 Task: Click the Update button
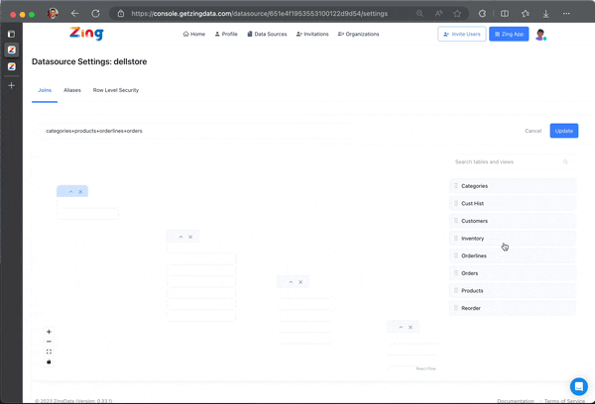pyautogui.click(x=564, y=131)
